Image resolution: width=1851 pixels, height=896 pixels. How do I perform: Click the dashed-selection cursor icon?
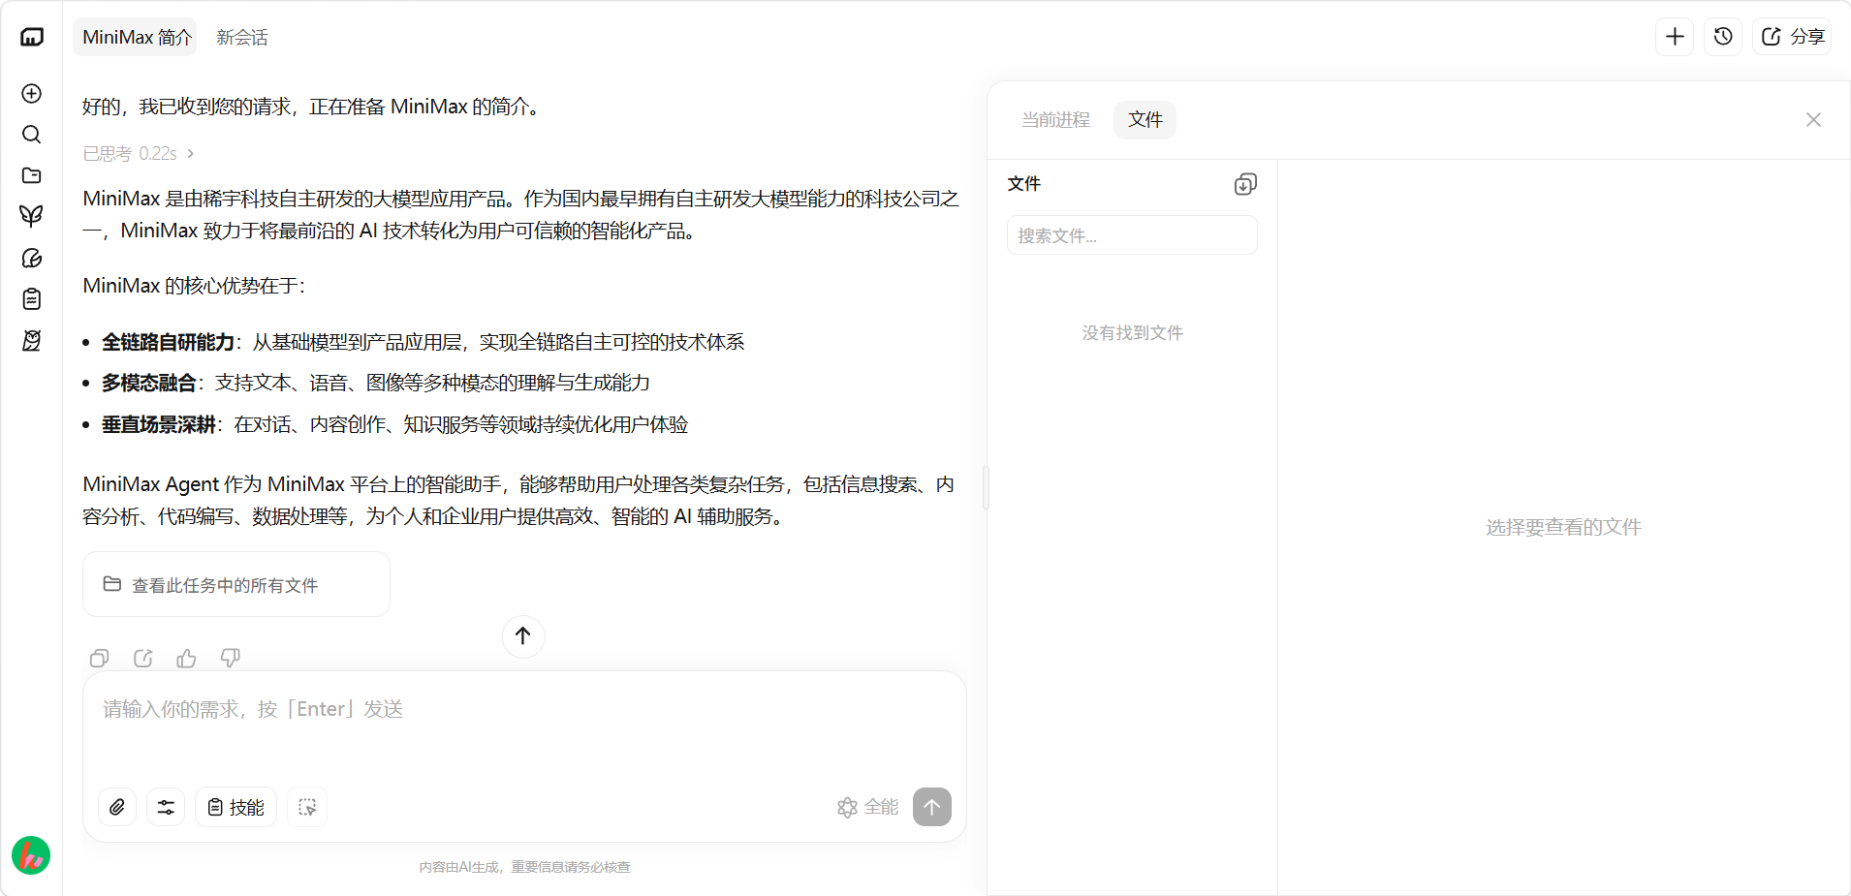(x=307, y=807)
